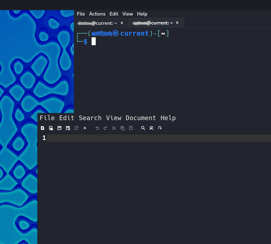The height and width of the screenshot is (244, 271).
Task: Create a new document in the editor
Action: (43, 128)
